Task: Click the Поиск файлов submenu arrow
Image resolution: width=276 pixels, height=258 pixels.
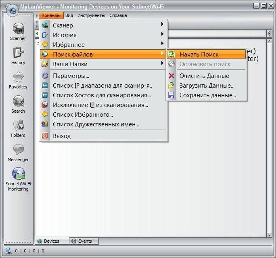Action: tap(162, 53)
